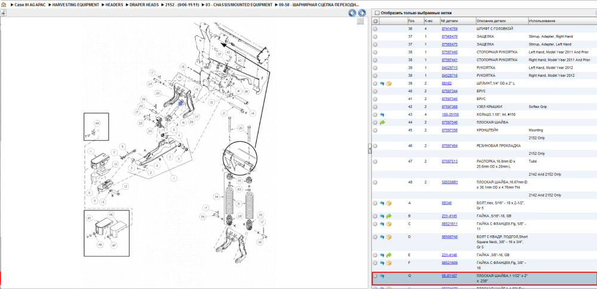Collapse the parts list panel using the splitter handle

(x=370, y=149)
